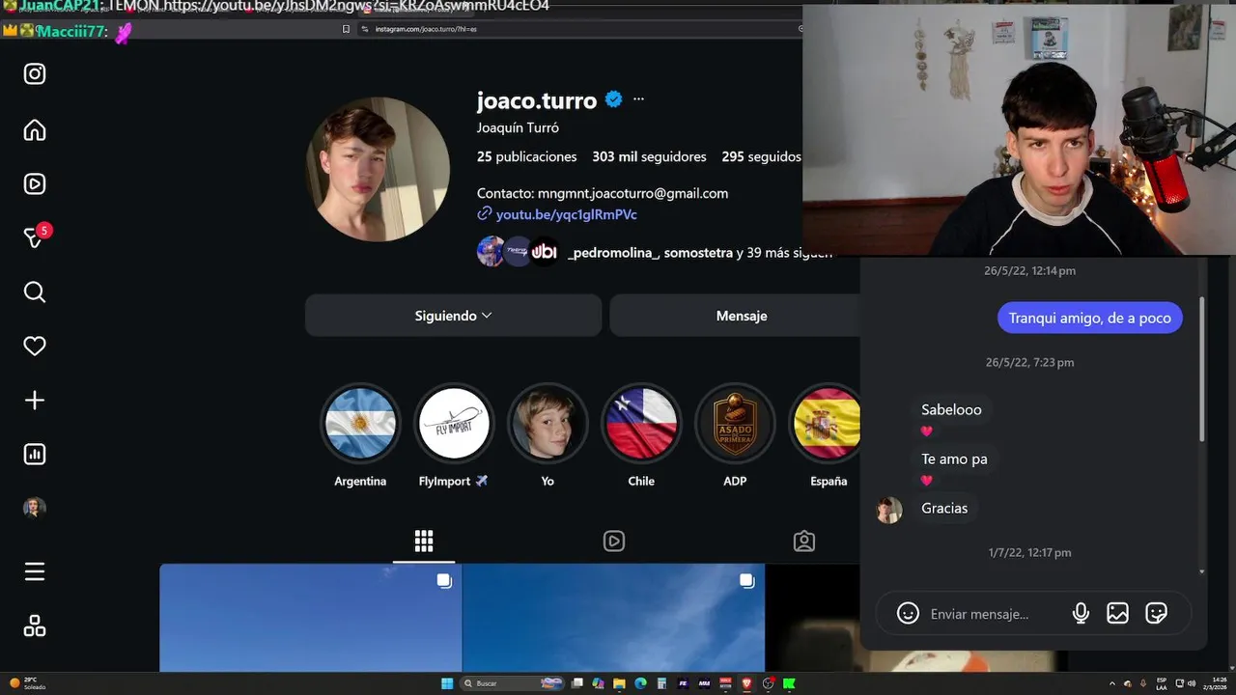
Task: Click the 'Gracias' message bubble
Action: (944, 508)
